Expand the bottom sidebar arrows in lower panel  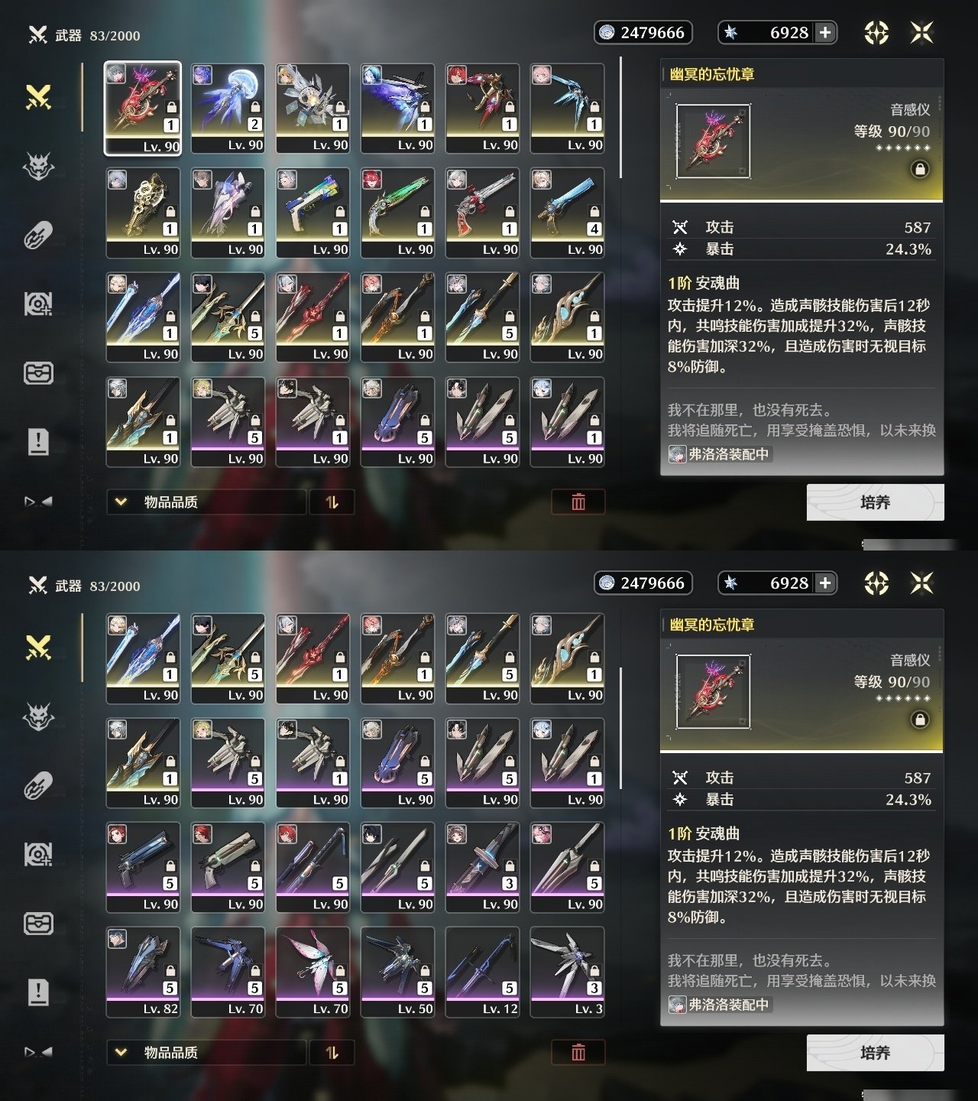click(x=38, y=1052)
